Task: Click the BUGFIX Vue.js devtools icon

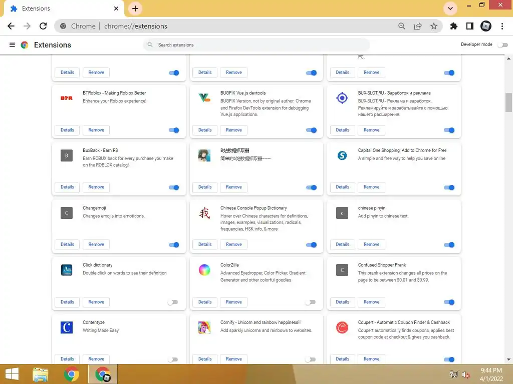Action: (x=204, y=97)
